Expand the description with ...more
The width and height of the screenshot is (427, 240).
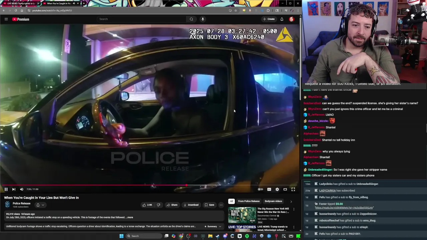[x=129, y=217]
